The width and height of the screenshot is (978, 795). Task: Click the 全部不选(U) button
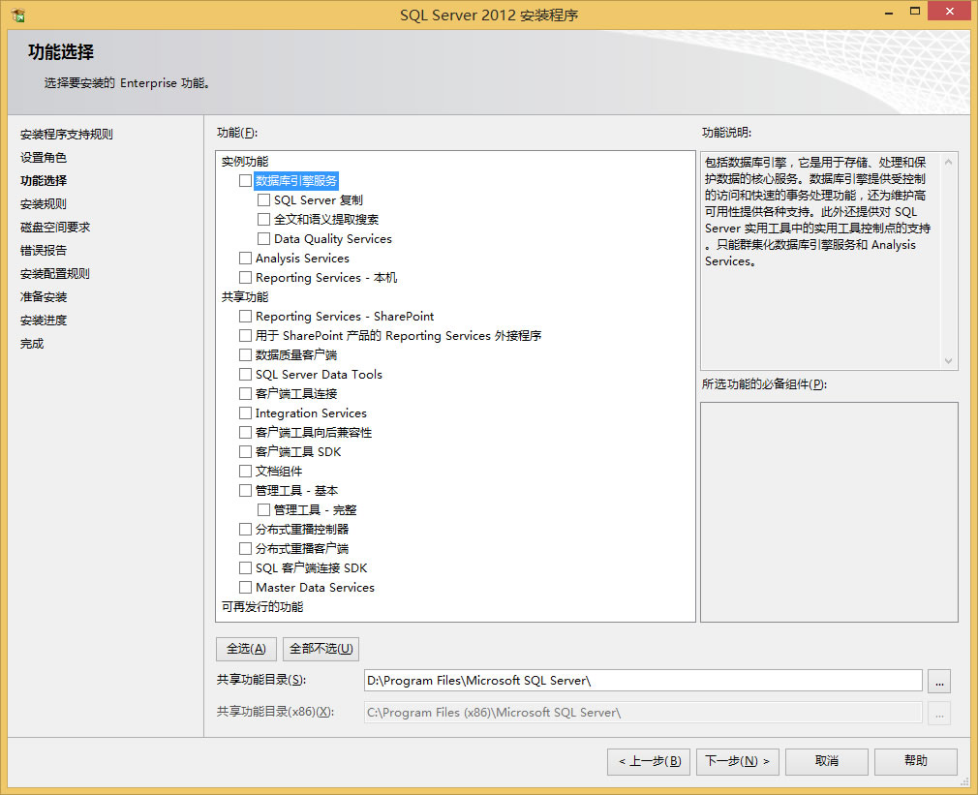(321, 649)
